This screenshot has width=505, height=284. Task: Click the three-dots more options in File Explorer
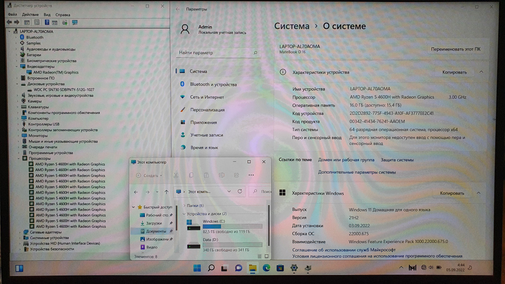251,175
